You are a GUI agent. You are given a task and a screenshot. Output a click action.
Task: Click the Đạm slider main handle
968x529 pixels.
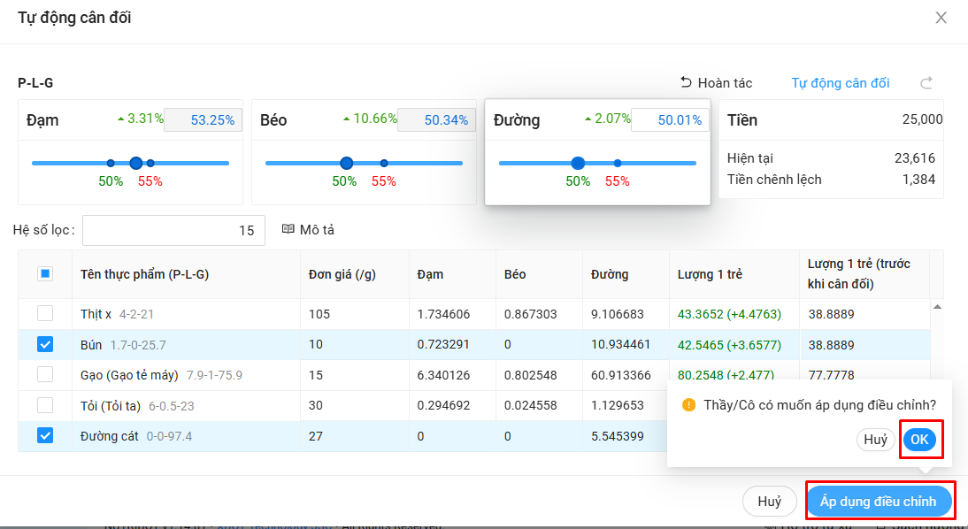tap(135, 163)
